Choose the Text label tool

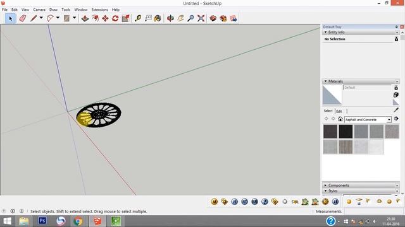point(148,18)
